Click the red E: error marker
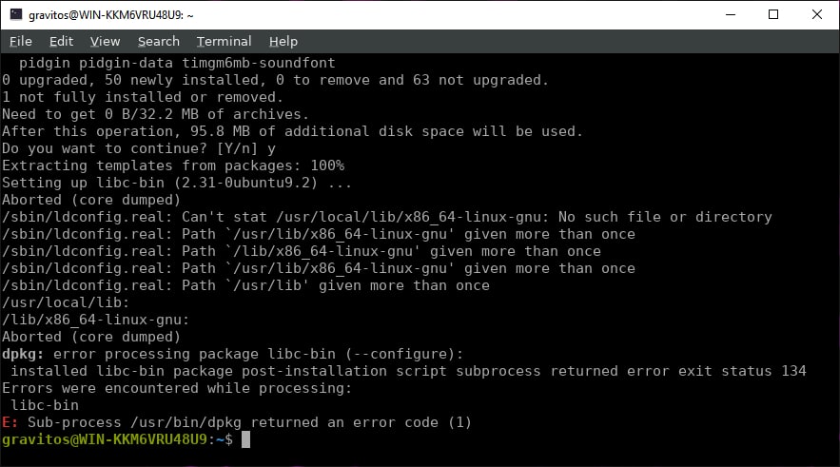Screen dimensions: 840x467 tap(10, 422)
